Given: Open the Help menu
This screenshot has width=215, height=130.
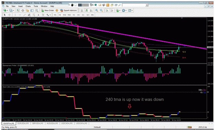Looking at the screenshot, I should tap(52, 6).
